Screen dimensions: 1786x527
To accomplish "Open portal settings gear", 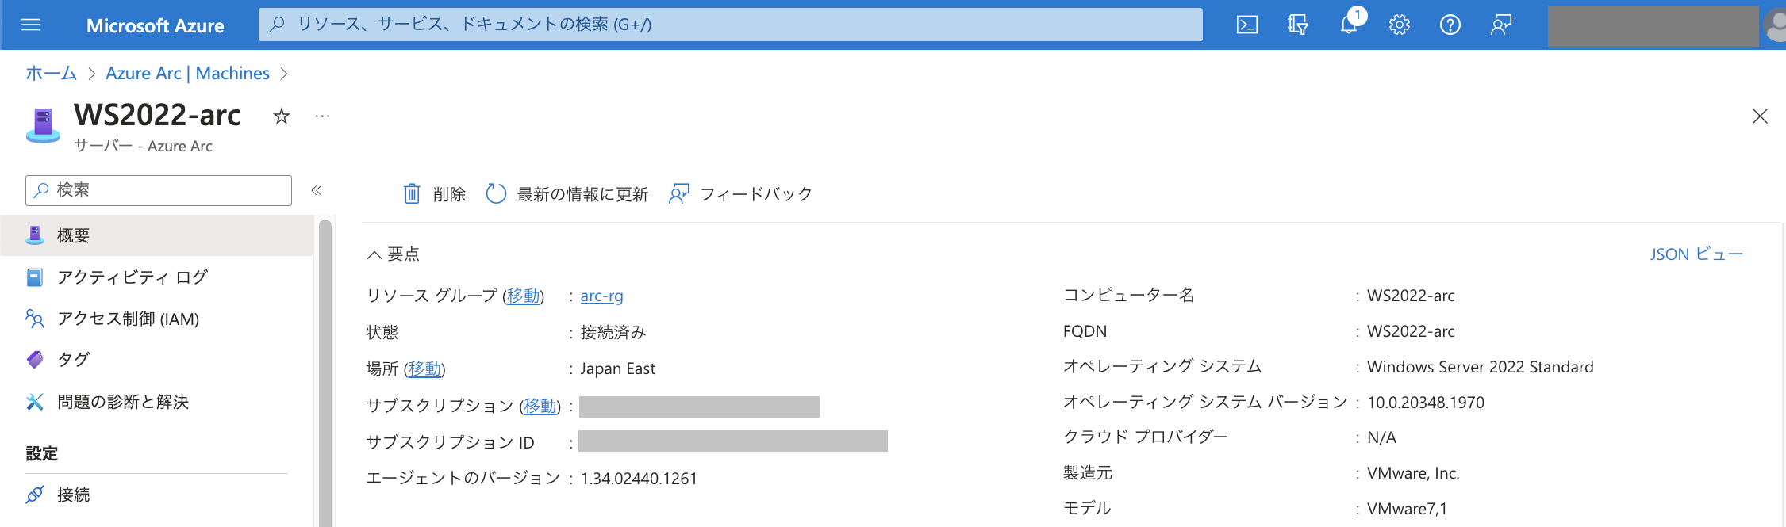I will tap(1399, 25).
